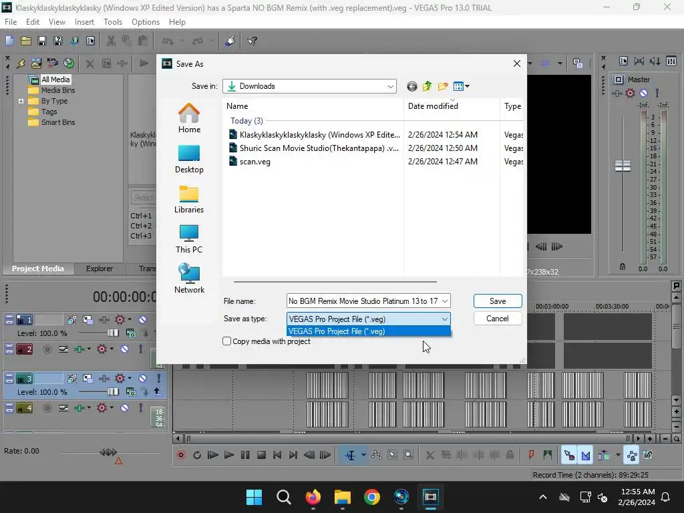This screenshot has width=684, height=513.
Task: Open the Edit menu
Action: pyautogui.click(x=33, y=22)
